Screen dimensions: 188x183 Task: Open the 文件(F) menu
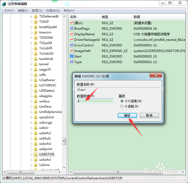(9, 11)
